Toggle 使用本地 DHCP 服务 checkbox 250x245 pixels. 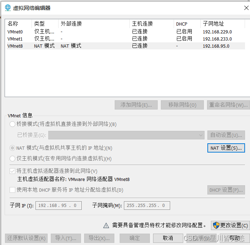pyautogui.click(x=12, y=190)
